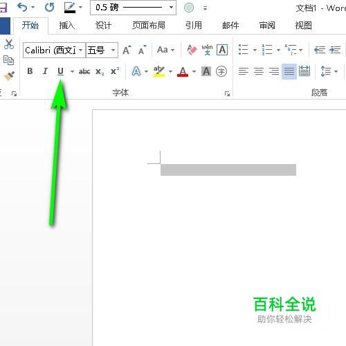Viewport: 346px width, 346px height.
Task: Toggle underline formatting
Action: [60, 71]
